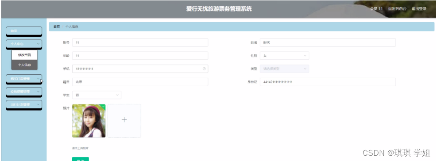437x161 pixels.
Task: Click the plus icon to upload a photo
Action: [124, 120]
